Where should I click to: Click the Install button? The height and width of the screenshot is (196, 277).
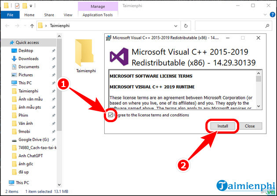coord(222,126)
